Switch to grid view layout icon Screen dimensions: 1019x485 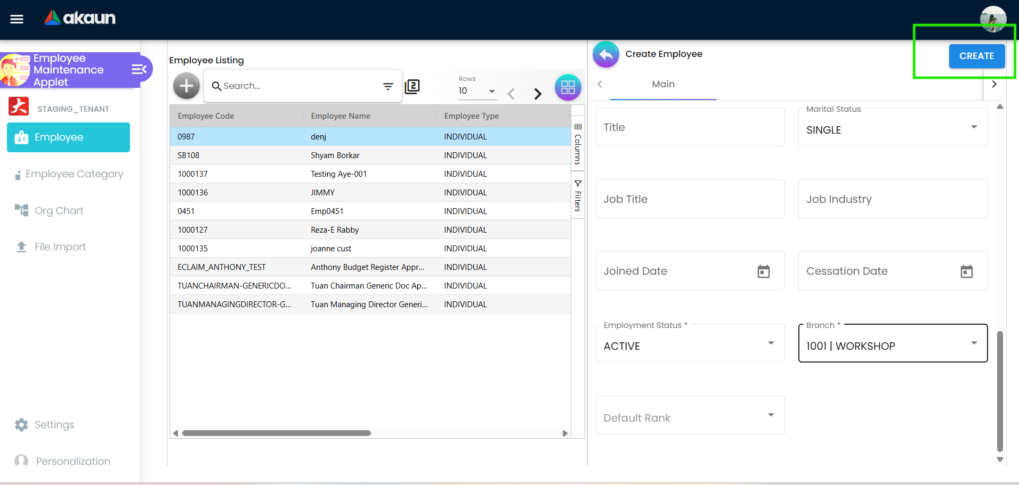[568, 87]
